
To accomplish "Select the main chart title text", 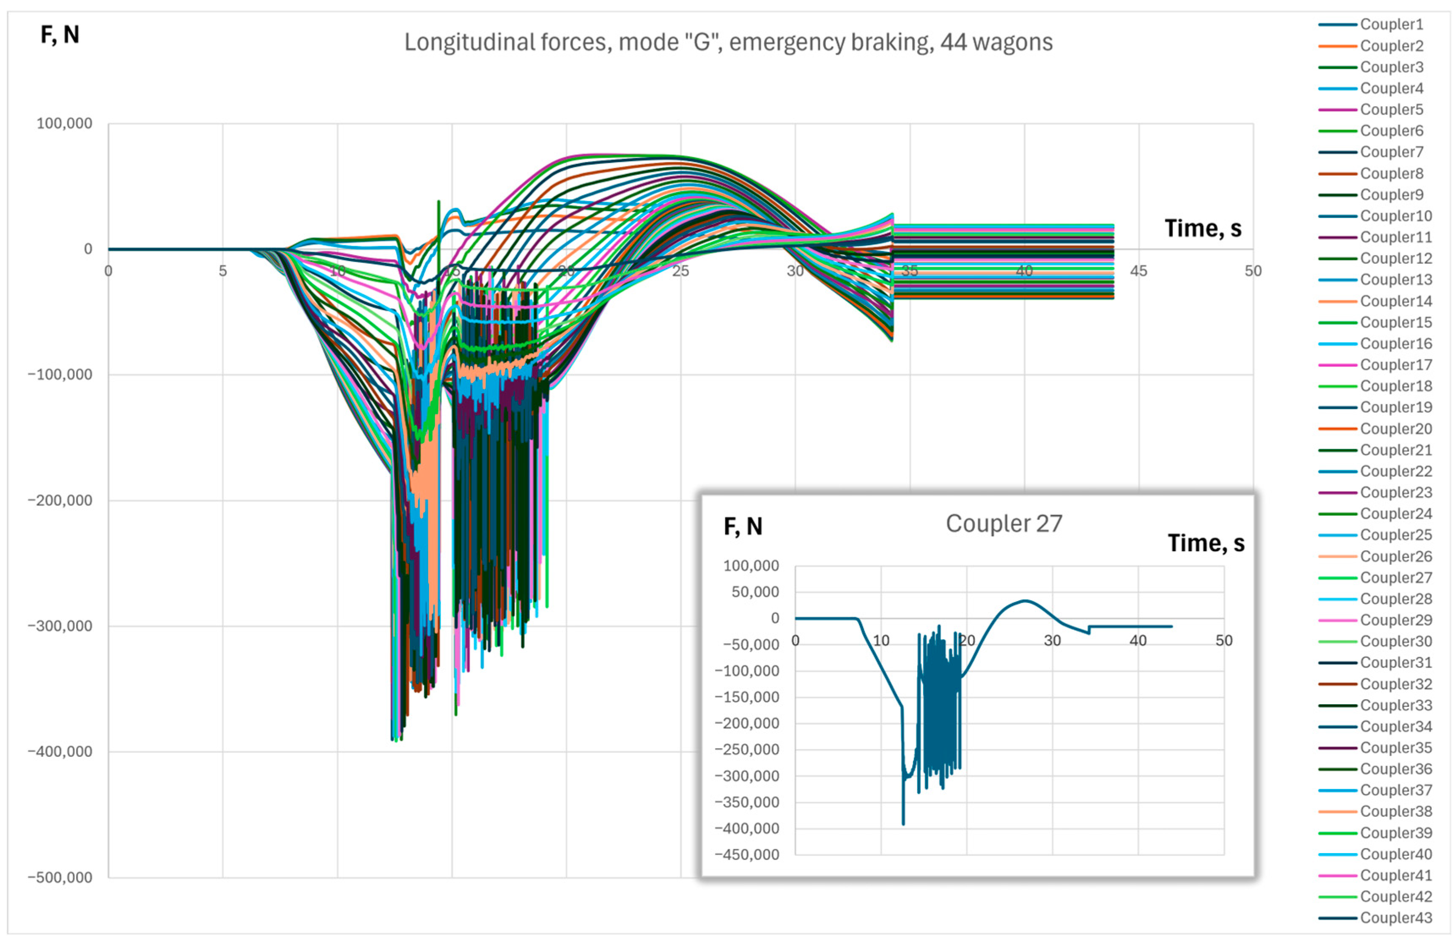I will [x=728, y=42].
